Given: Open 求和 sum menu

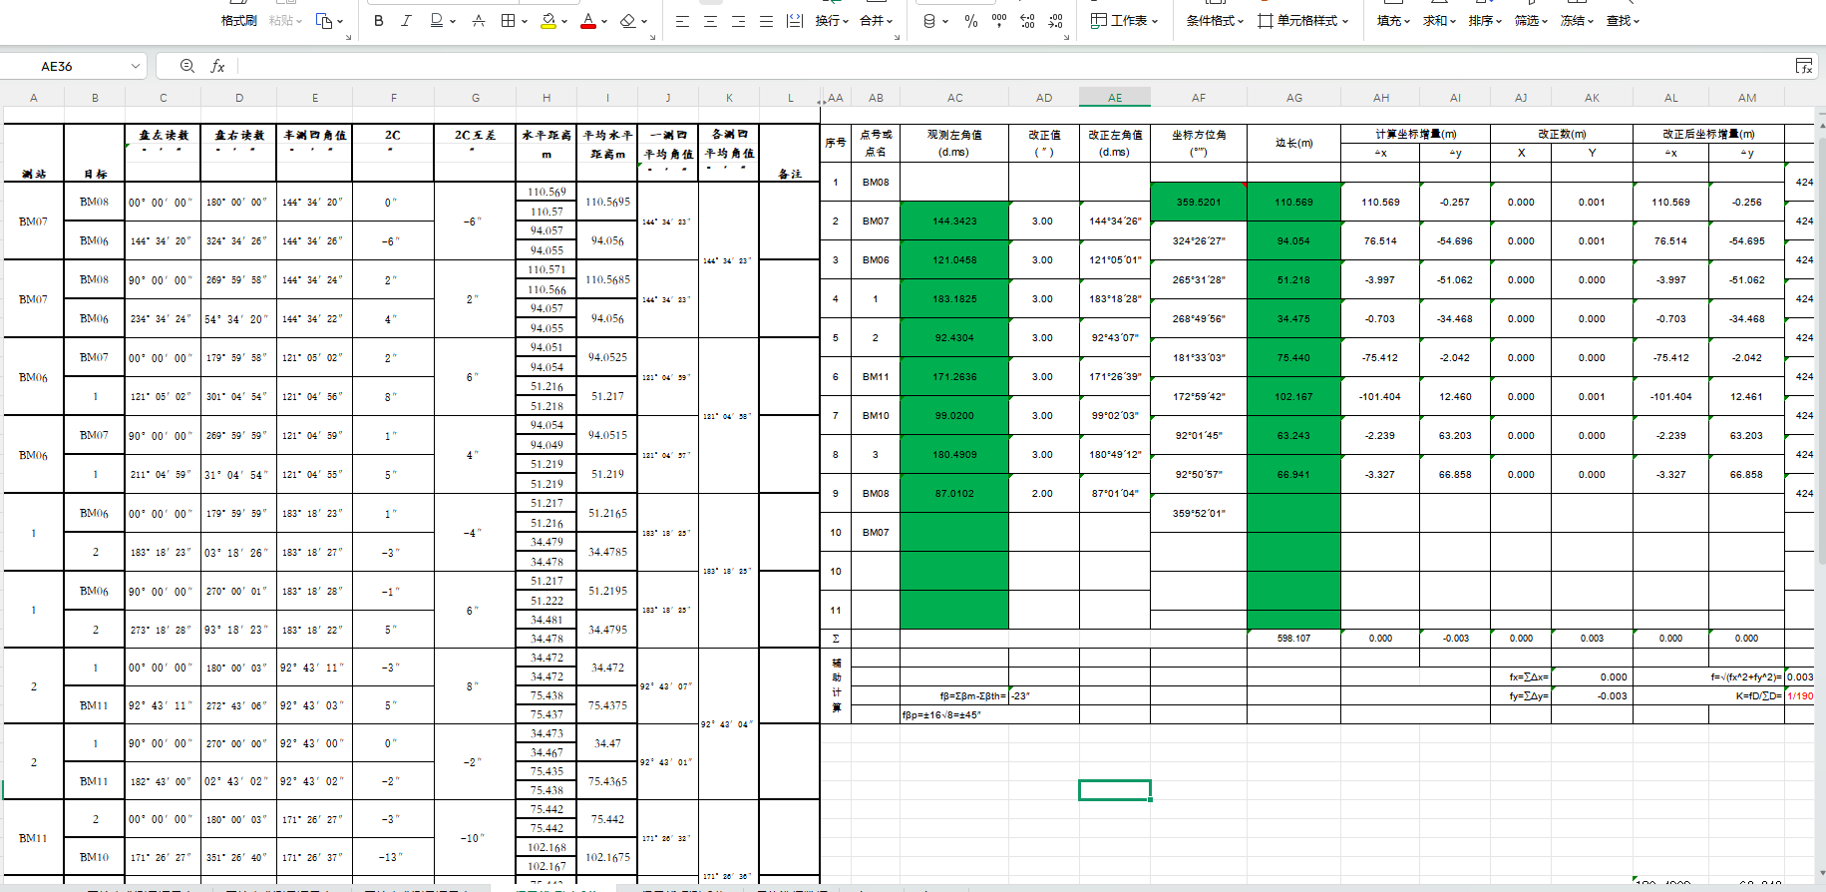Looking at the screenshot, I should (1439, 21).
